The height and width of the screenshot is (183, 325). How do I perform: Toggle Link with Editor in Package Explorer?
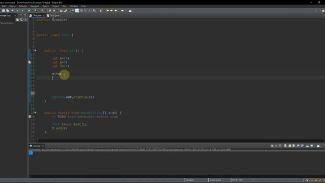pos(21,20)
